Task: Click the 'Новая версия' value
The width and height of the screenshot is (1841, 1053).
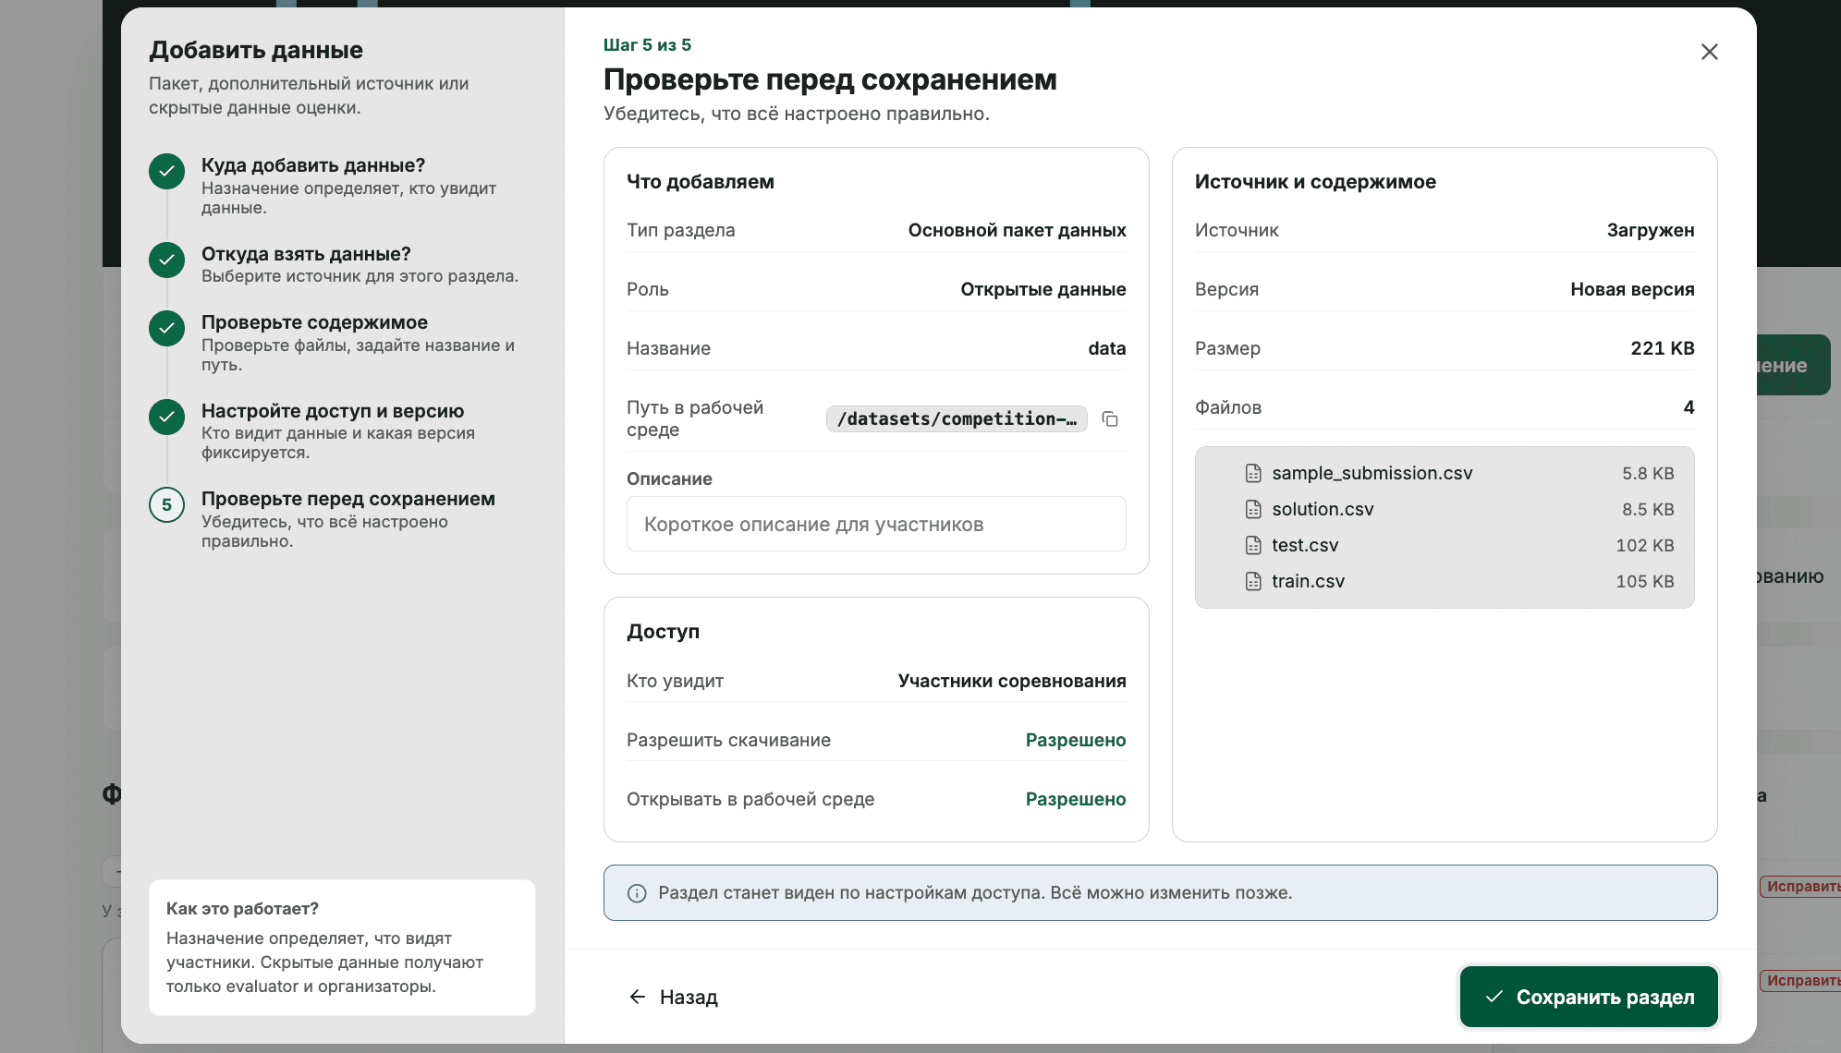Action: 1632,289
